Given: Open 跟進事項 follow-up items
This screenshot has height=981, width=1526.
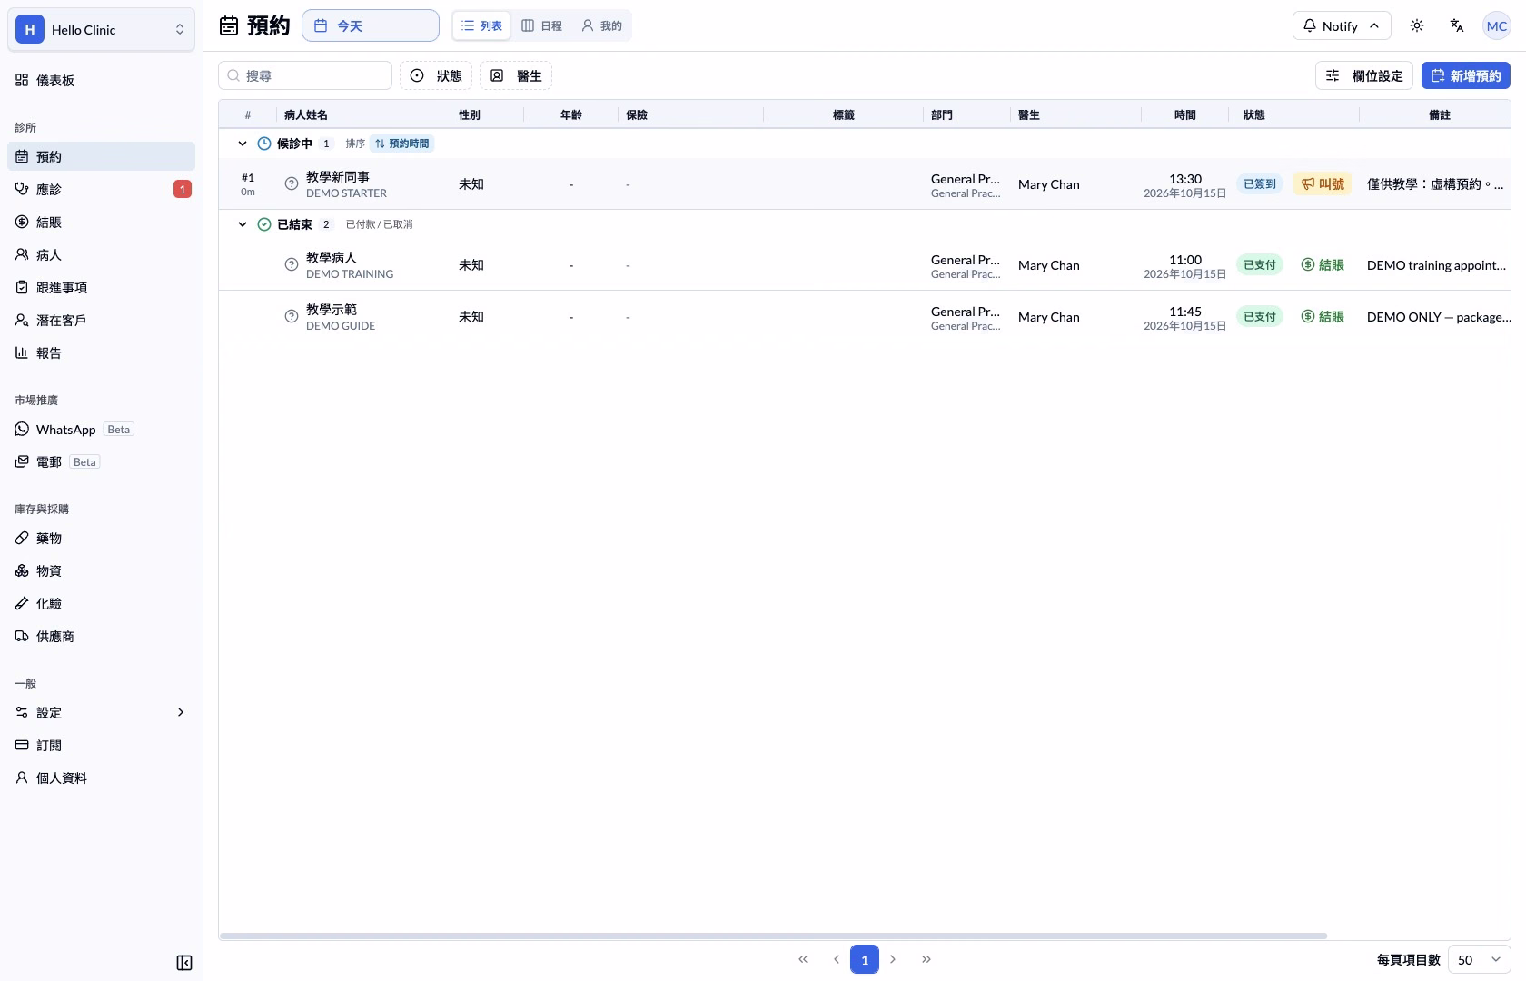Looking at the screenshot, I should tap(101, 287).
